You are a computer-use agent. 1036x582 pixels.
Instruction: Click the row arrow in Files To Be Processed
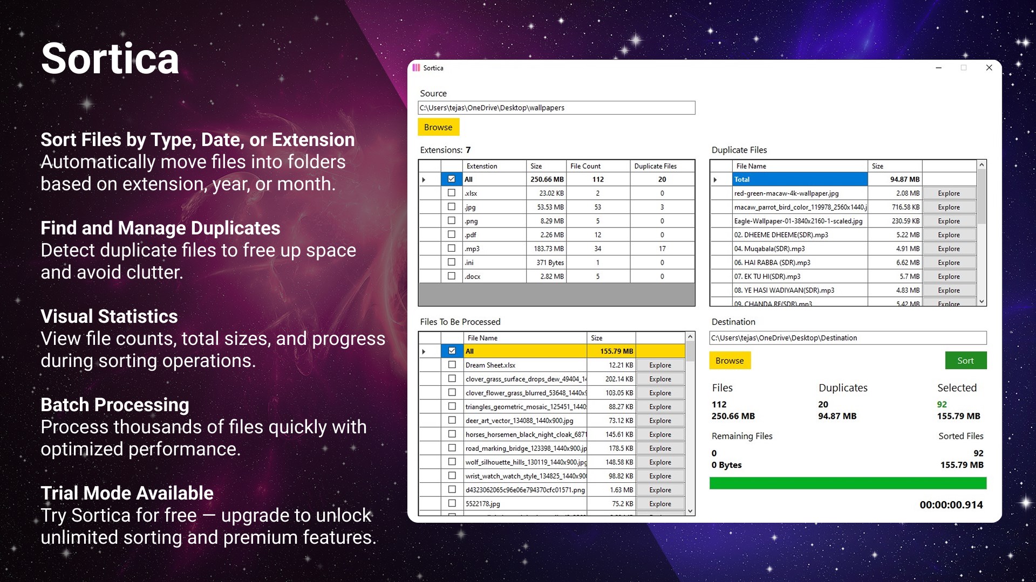424,351
